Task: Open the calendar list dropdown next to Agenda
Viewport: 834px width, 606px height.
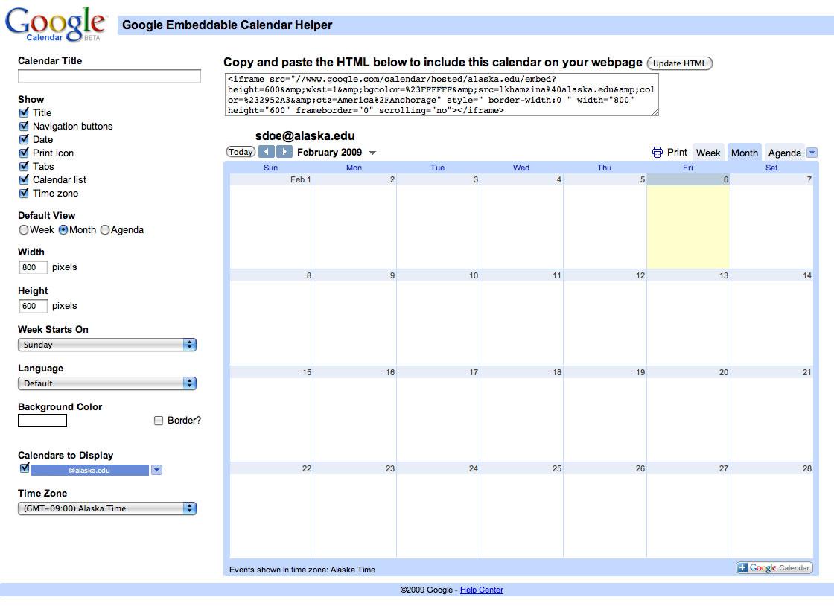Action: coord(812,153)
